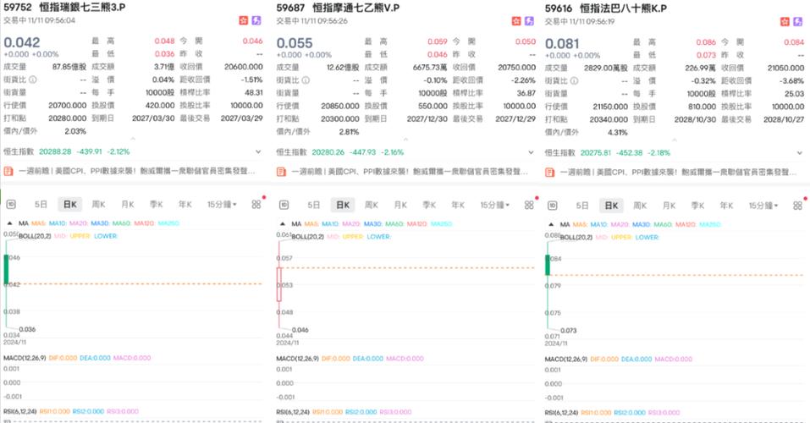The height and width of the screenshot is (423, 810).
Task: Expand the 恒生指數 row chevron in 59616 panel
Action: tap(799, 153)
